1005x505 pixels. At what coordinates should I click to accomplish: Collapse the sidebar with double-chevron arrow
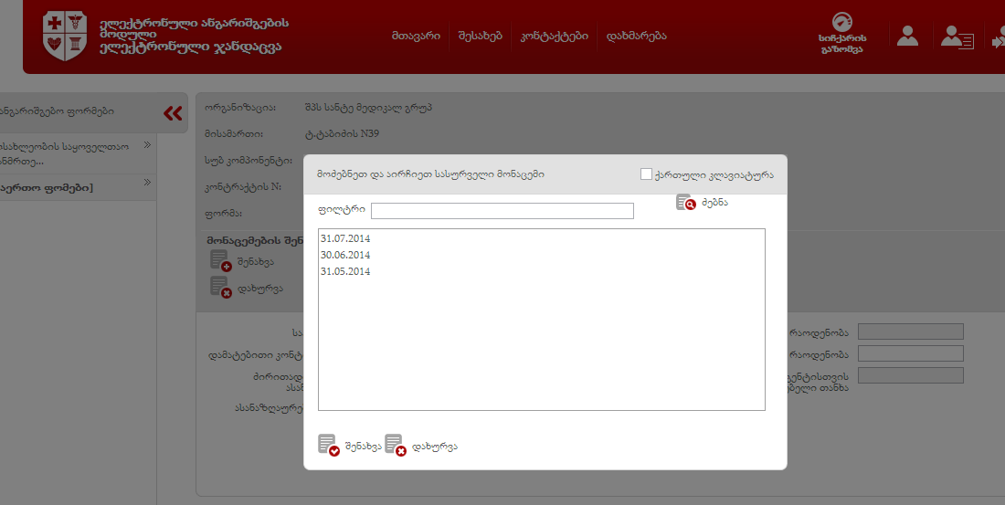click(x=173, y=113)
